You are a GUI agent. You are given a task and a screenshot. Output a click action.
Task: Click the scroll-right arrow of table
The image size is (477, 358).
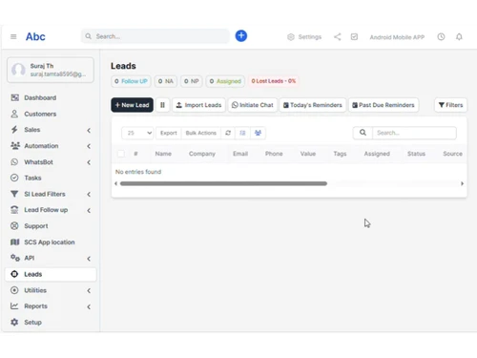(463, 183)
